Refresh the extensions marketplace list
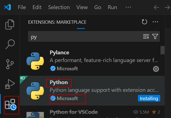Screen dimensions: 171x118 [144, 22]
